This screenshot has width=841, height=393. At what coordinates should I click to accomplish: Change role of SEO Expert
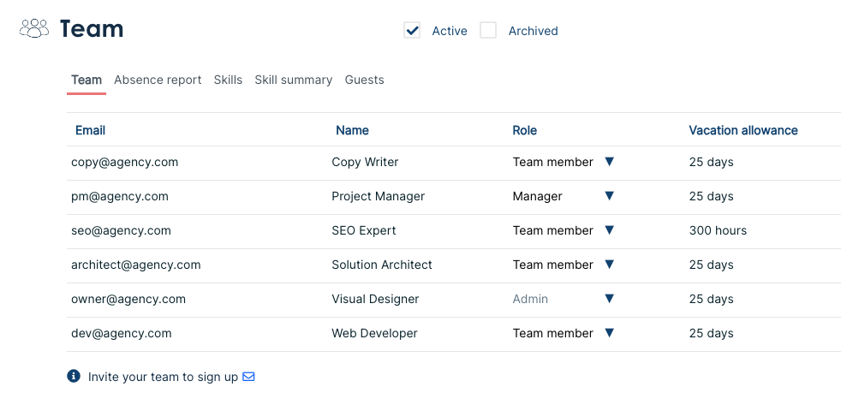coord(609,230)
